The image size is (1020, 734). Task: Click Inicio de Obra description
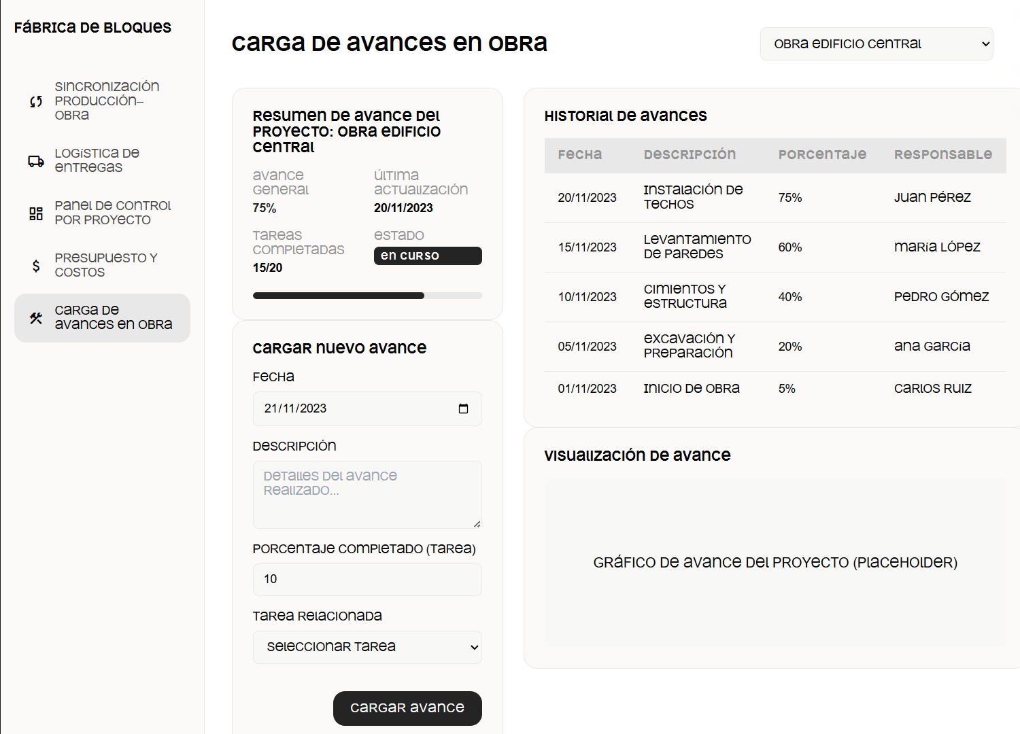pos(692,389)
